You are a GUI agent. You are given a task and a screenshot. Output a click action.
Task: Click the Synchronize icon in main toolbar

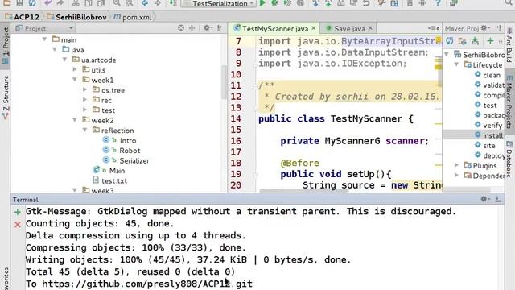click(x=32, y=3)
